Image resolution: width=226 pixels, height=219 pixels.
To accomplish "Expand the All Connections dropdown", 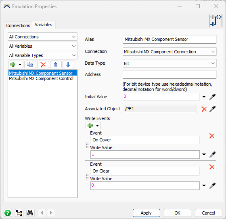I will pos(42,37).
